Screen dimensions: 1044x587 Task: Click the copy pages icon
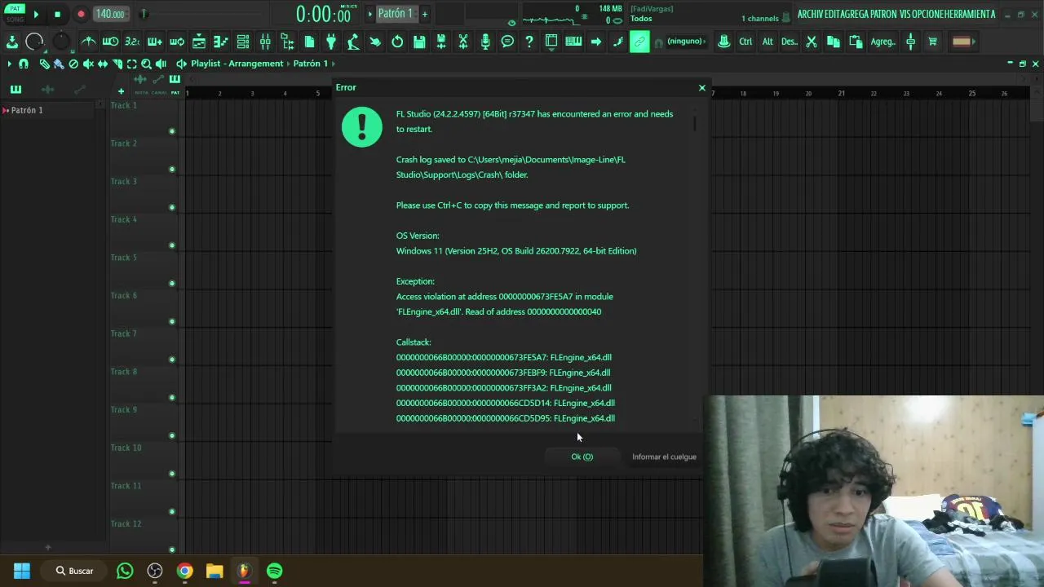point(834,42)
